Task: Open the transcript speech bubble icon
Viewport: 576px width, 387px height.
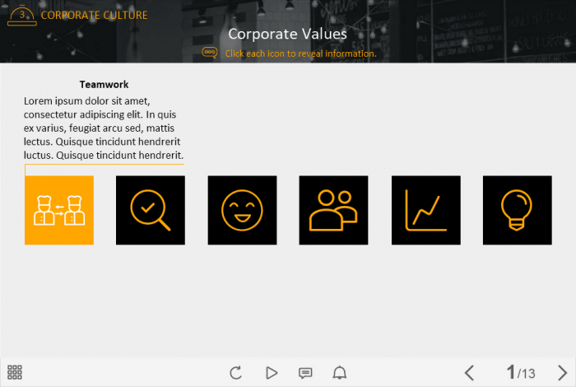Action: click(305, 373)
